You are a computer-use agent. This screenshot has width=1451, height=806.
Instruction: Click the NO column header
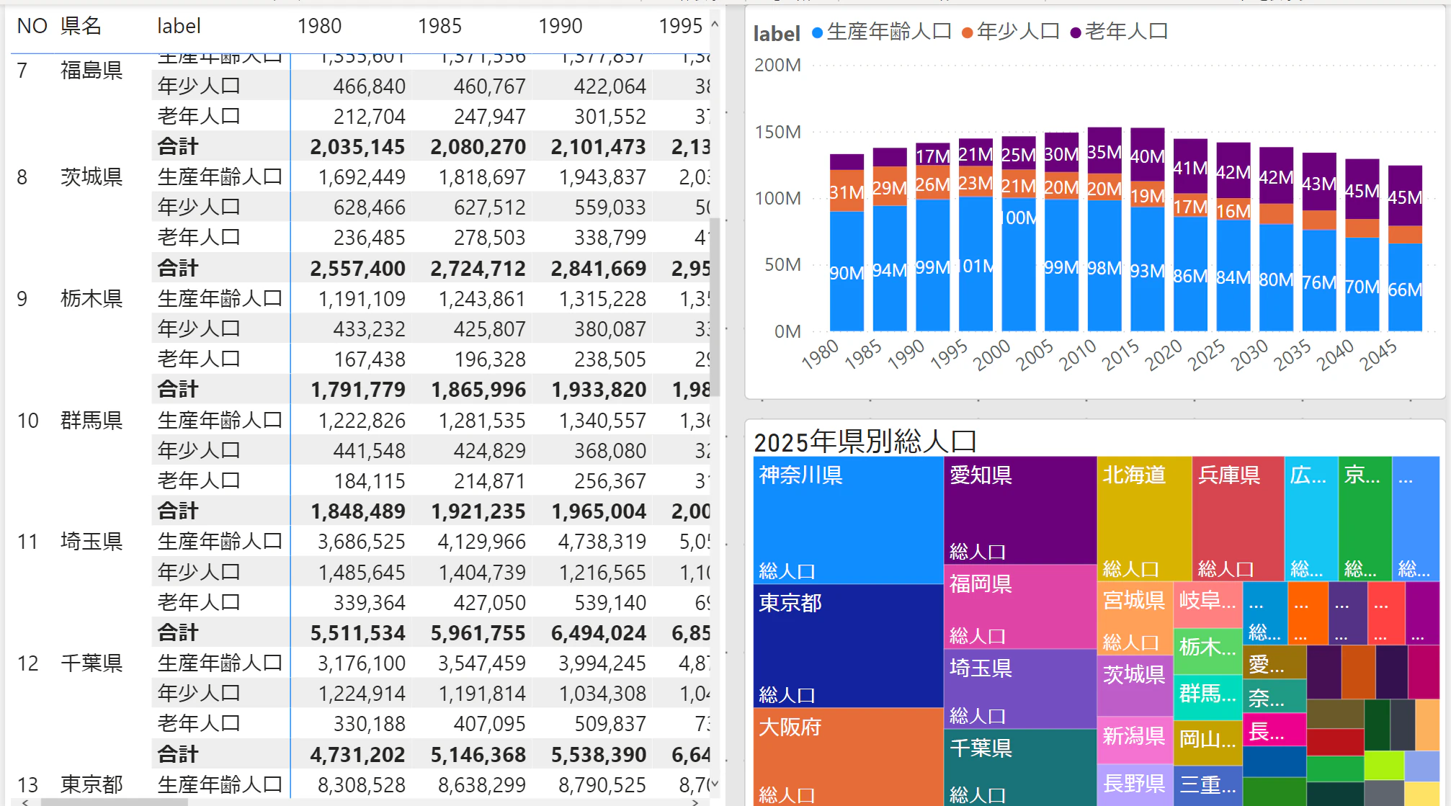pos(32,27)
